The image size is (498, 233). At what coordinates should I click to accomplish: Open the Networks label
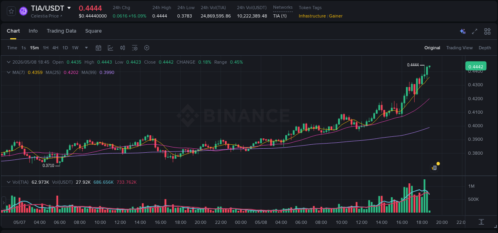(283, 8)
